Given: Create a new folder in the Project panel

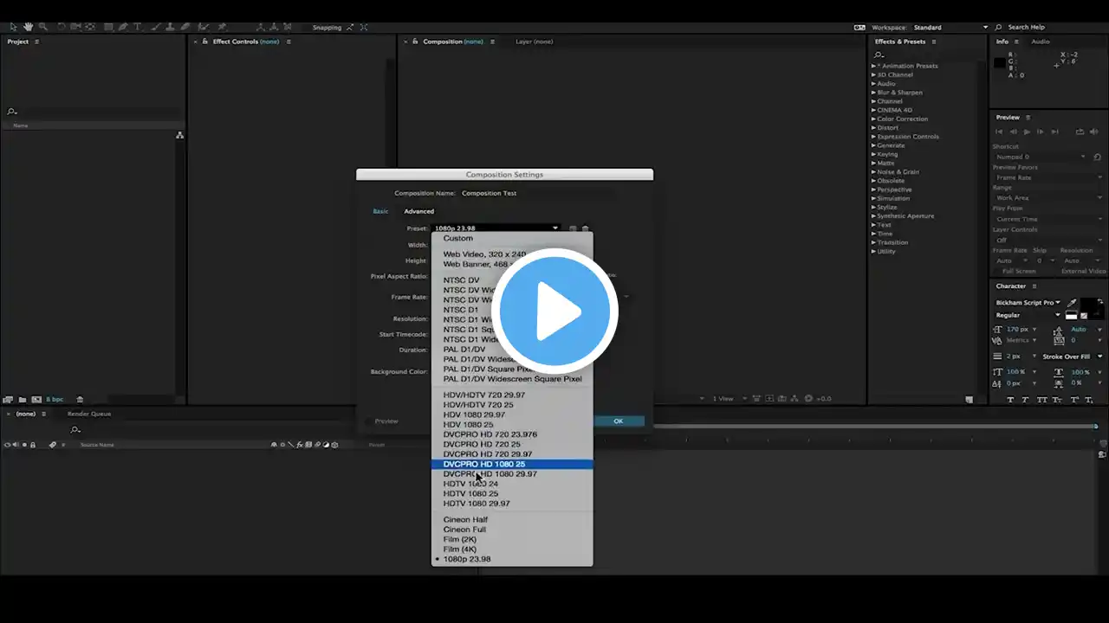Looking at the screenshot, I should [x=23, y=400].
